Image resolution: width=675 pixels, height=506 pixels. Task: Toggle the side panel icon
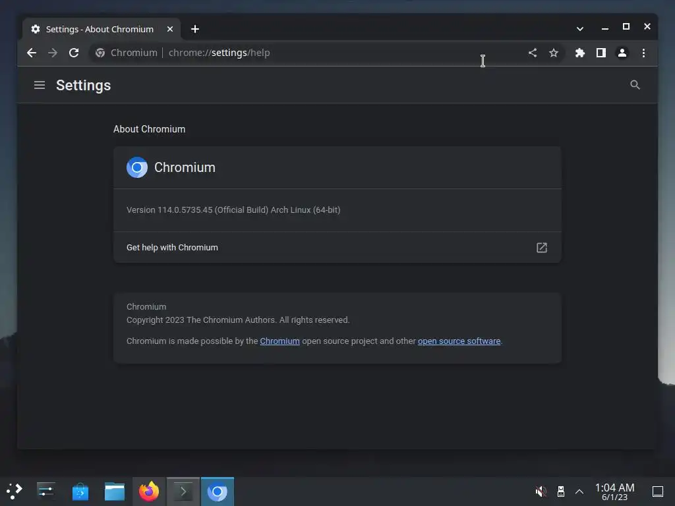click(601, 53)
